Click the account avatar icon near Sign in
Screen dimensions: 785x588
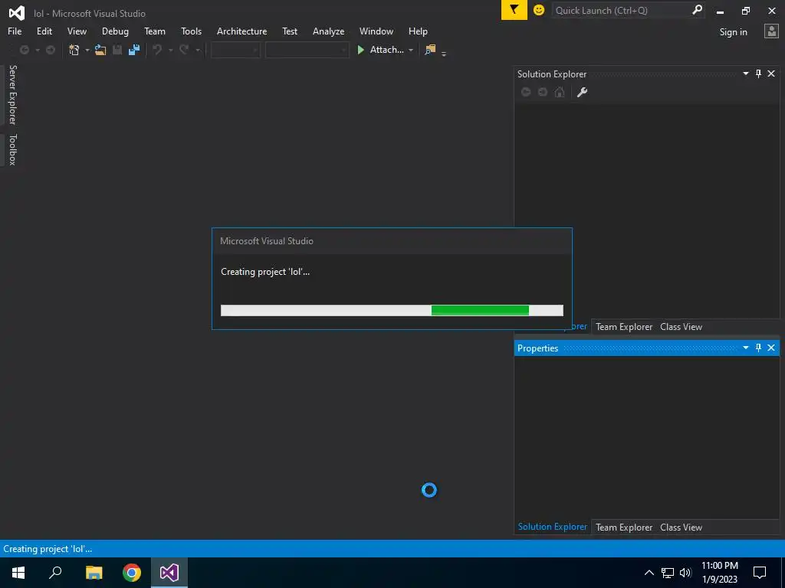[771, 31]
